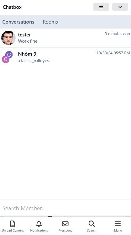The height and width of the screenshot is (235, 131).
Task: Switch to the Rooms tab
Action: coord(50,22)
